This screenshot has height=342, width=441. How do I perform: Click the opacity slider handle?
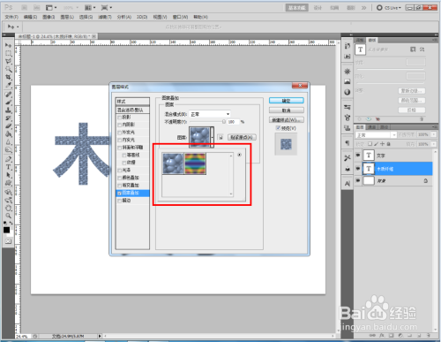coord(224,122)
